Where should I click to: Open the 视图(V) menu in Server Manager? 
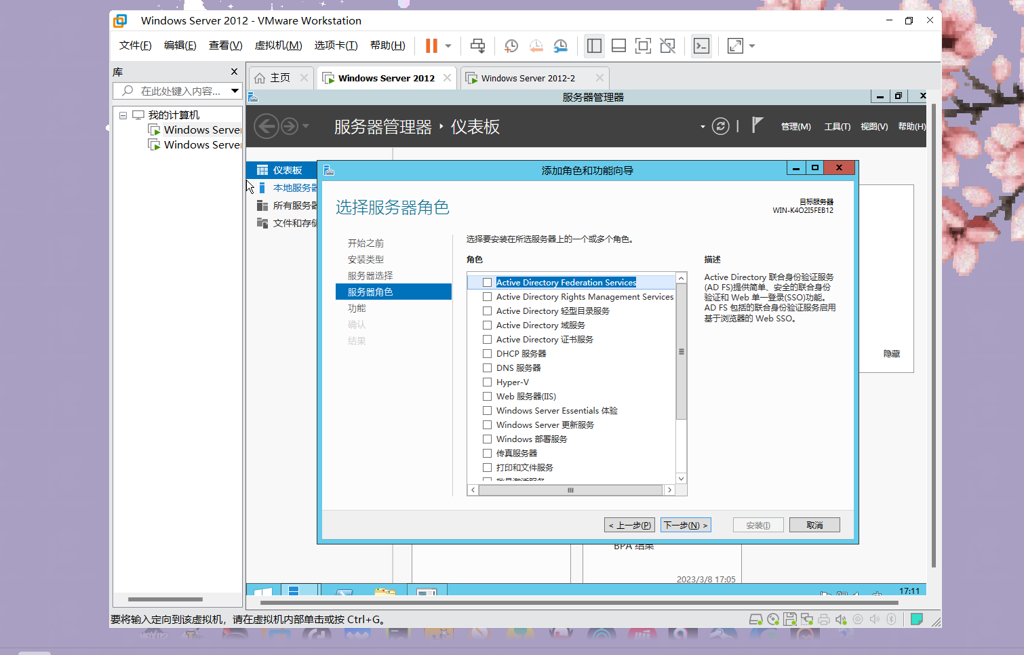[874, 127]
